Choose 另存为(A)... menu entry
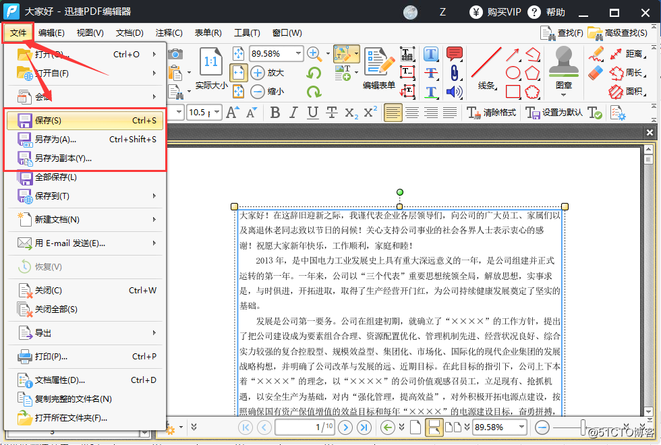The width and height of the screenshot is (661, 445). [x=85, y=140]
